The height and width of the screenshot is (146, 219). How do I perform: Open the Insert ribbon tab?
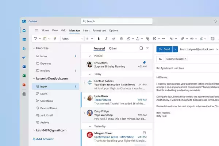coord(86,31)
